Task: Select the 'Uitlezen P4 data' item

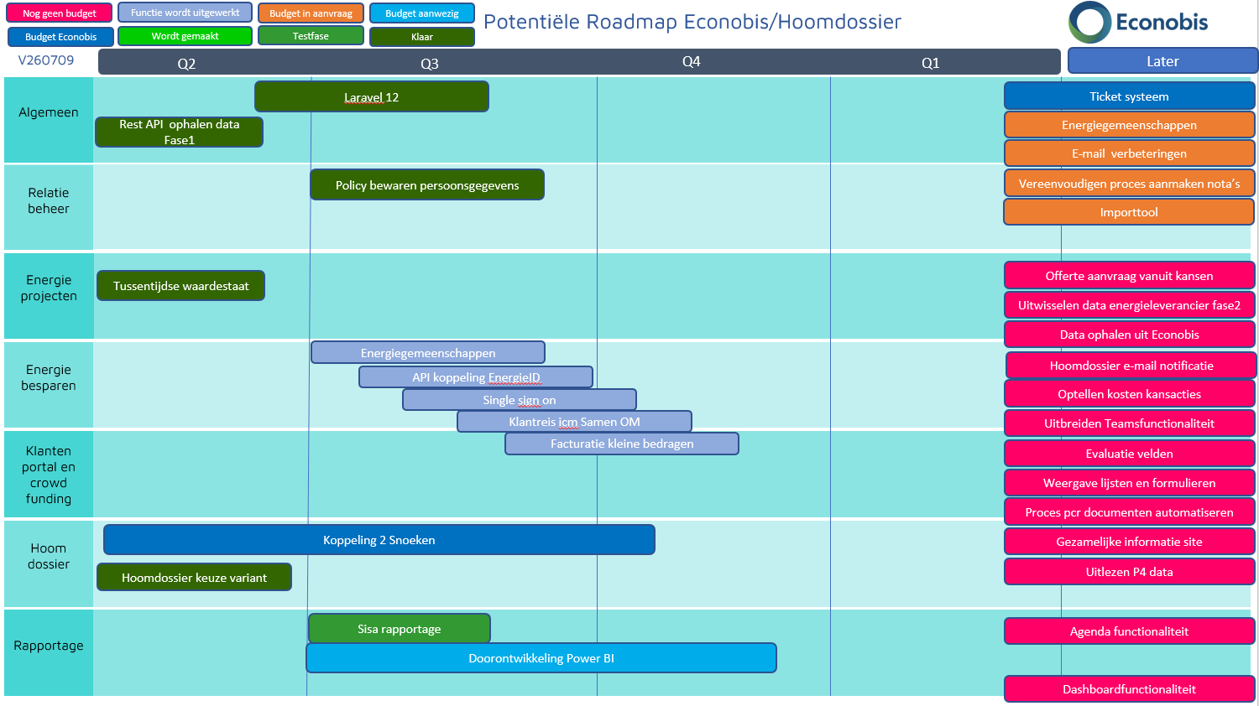Action: coord(1129,572)
